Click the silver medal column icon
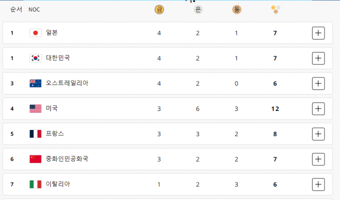The height and width of the screenshot is (200, 340). (x=198, y=9)
